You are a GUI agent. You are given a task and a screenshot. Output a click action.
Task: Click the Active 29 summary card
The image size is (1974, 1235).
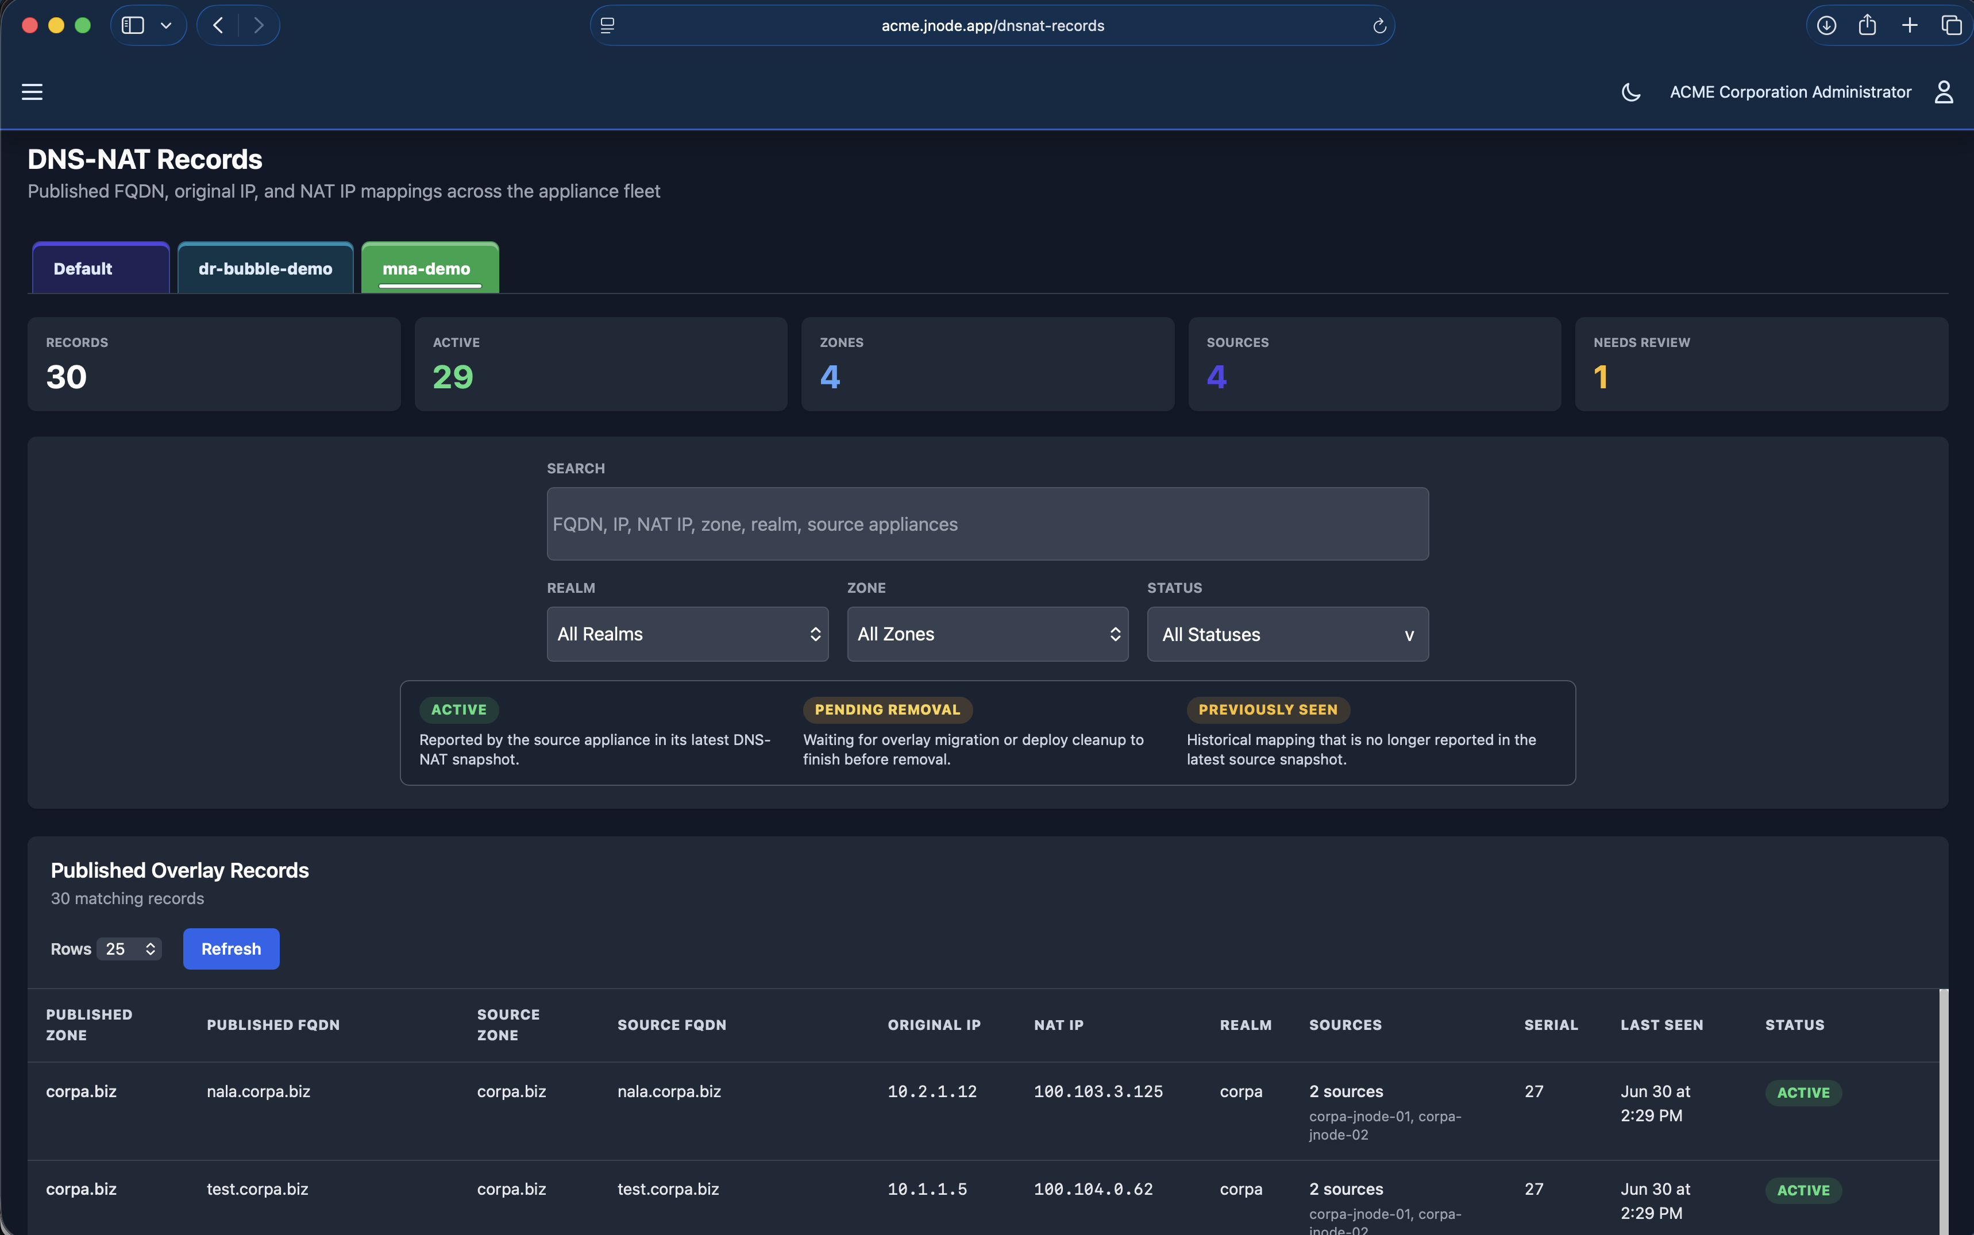600,364
